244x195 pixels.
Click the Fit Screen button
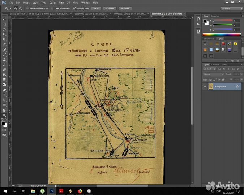click(110, 9)
